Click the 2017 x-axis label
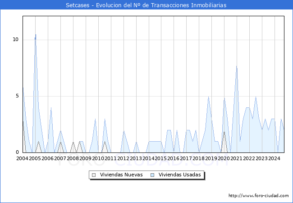Viewport: 293px width, 203px height. click(186, 158)
